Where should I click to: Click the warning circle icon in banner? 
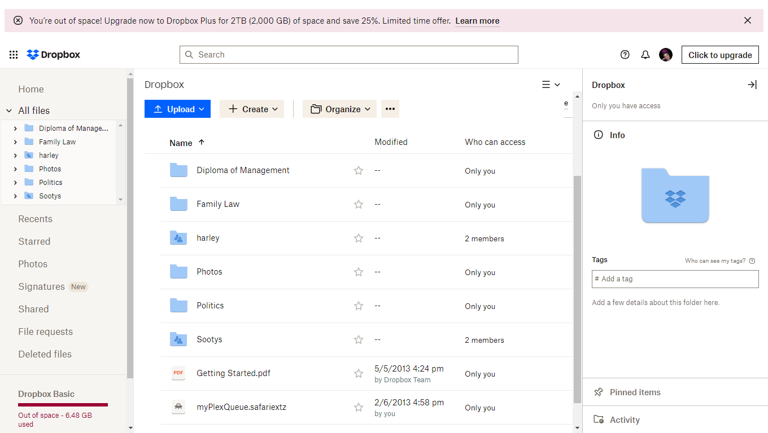[x=18, y=20]
